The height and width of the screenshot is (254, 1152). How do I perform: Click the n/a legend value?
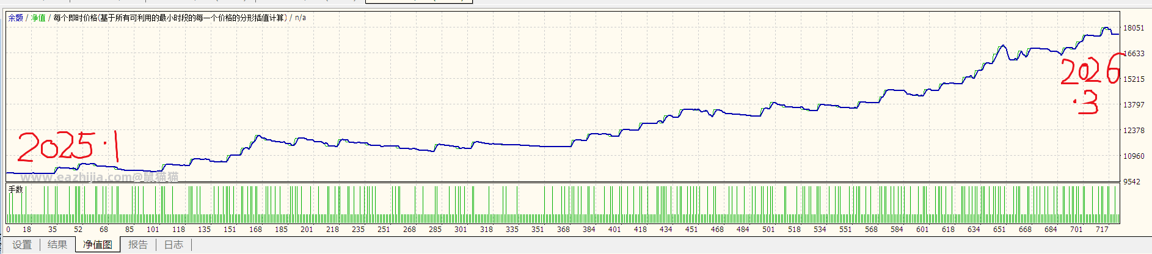301,18
